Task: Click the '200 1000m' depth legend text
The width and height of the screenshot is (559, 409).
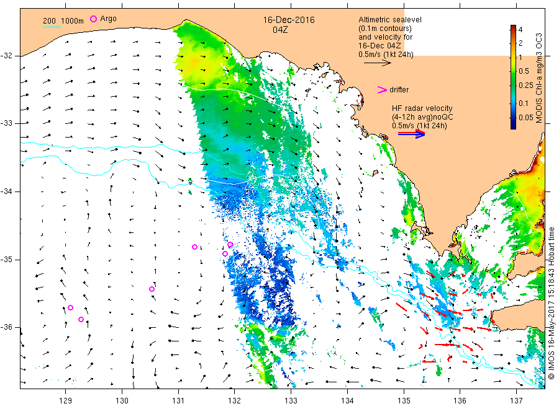Action: [x=63, y=21]
